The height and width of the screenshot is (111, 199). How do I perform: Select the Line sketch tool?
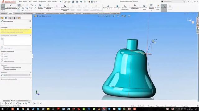pos(19,5)
